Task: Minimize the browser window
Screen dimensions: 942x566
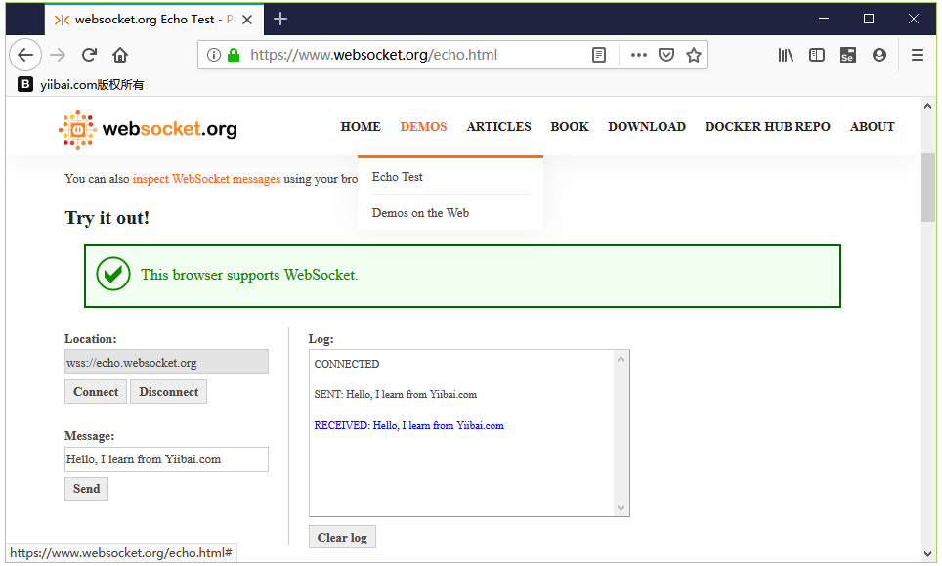Action: pos(824,19)
